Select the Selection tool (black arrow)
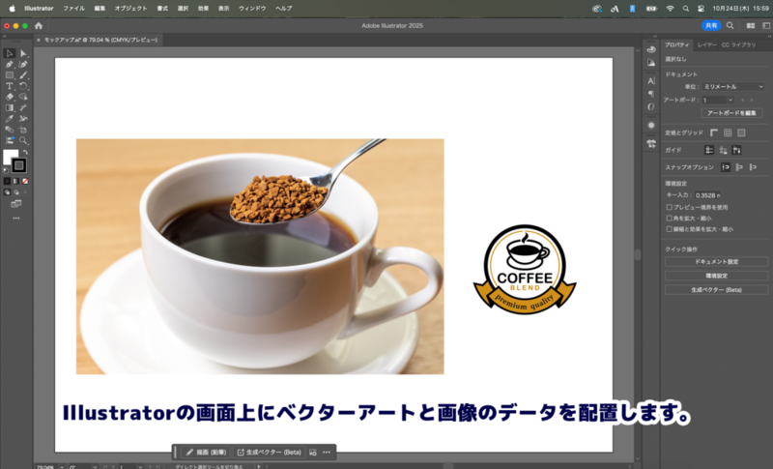The height and width of the screenshot is (469, 773). pos(10,53)
